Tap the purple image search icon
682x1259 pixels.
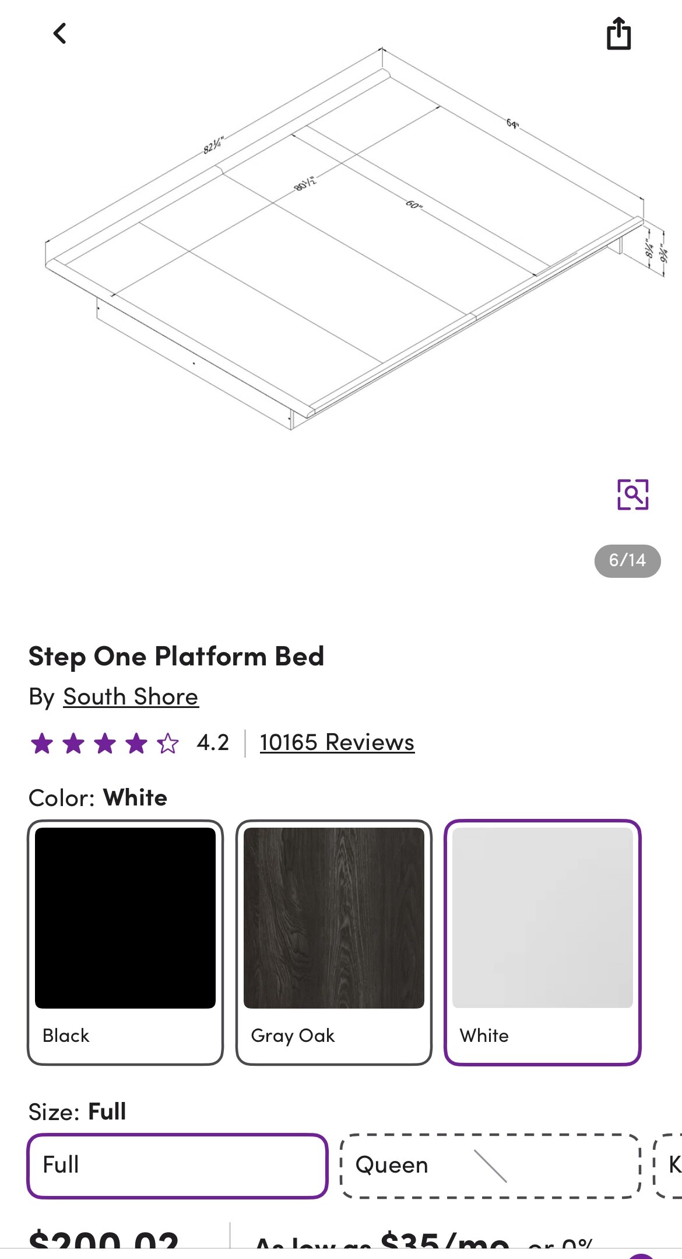[632, 494]
